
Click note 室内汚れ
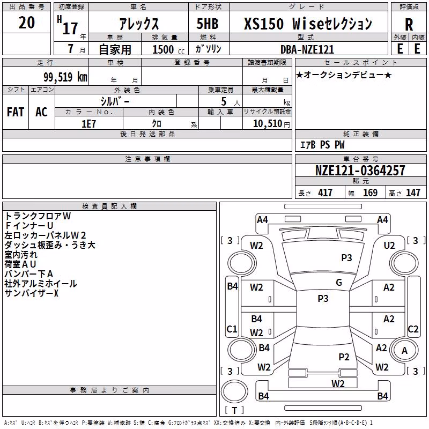(21, 255)
